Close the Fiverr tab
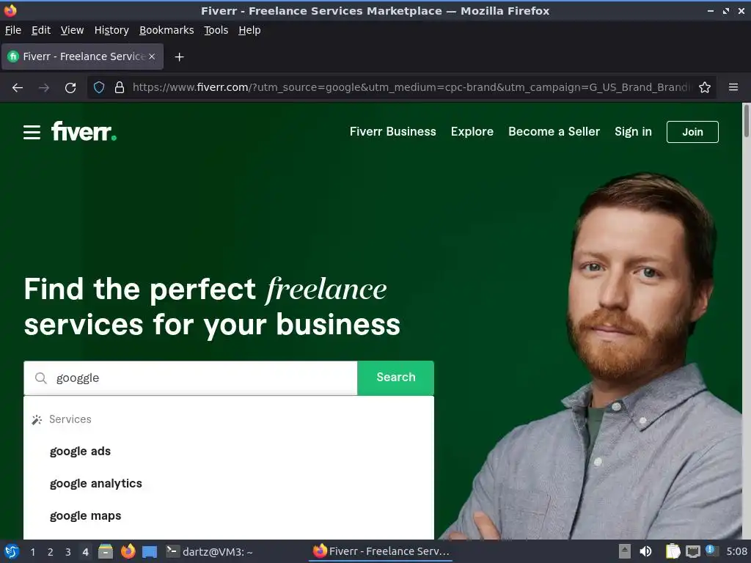This screenshot has height=563, width=751. [152, 56]
